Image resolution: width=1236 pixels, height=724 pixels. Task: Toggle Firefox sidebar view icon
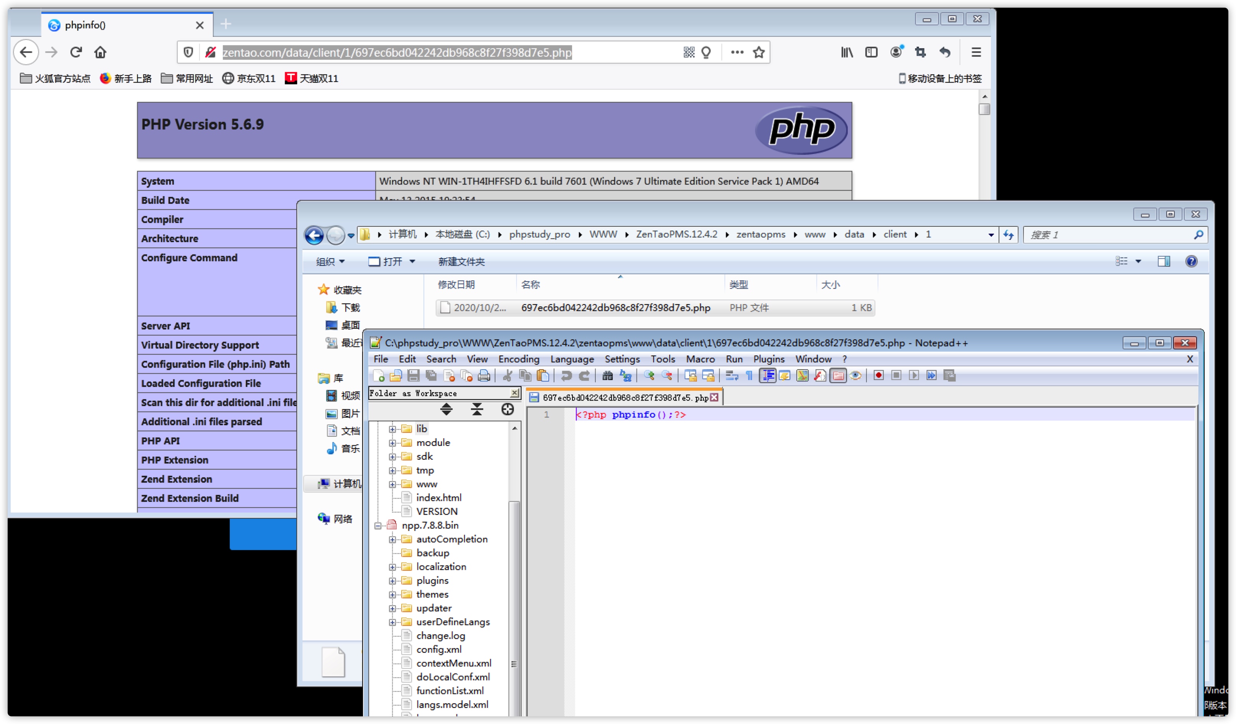click(x=871, y=52)
